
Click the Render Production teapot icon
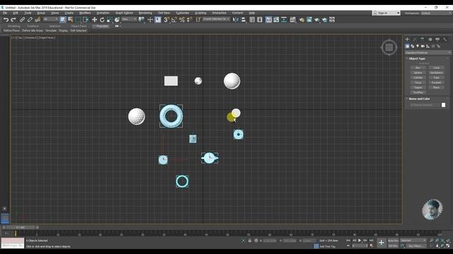point(316,20)
